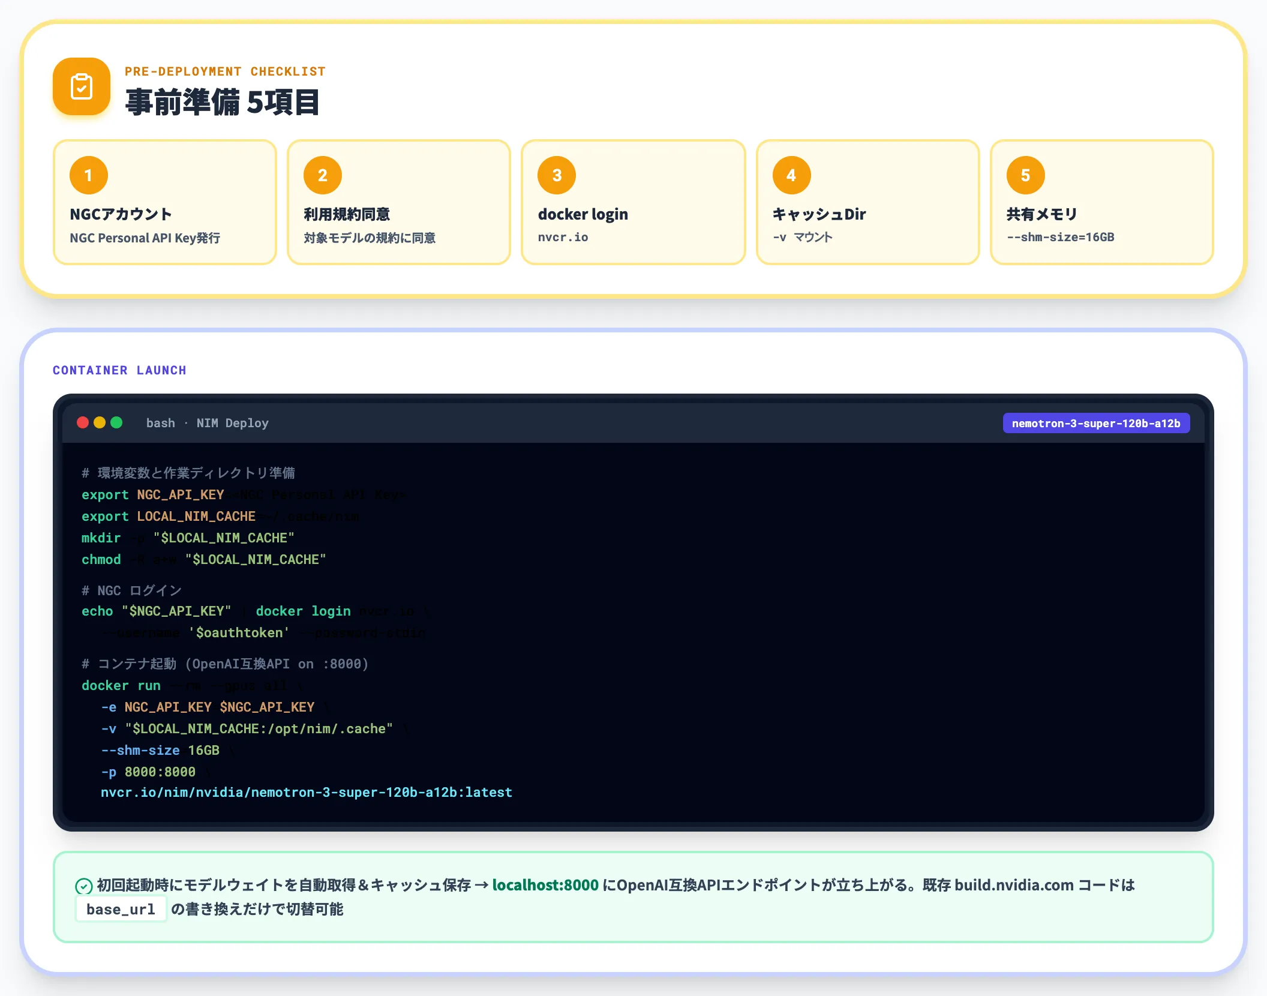Click the 事前準備 5項目 heading

[222, 102]
